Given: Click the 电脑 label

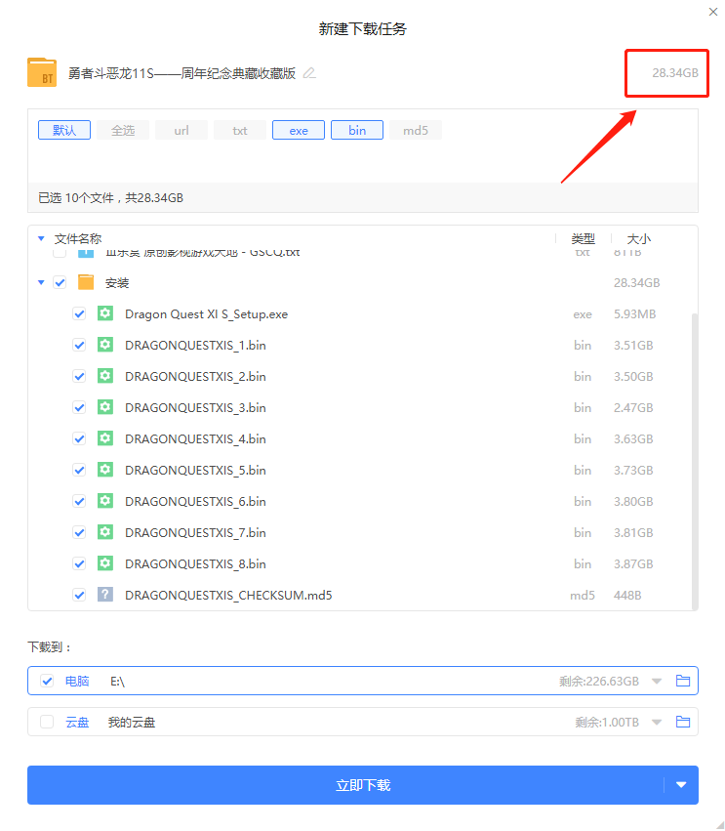Looking at the screenshot, I should coord(77,681).
